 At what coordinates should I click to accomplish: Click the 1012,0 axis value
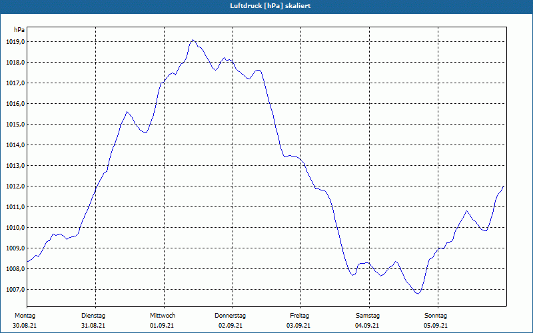(15, 186)
